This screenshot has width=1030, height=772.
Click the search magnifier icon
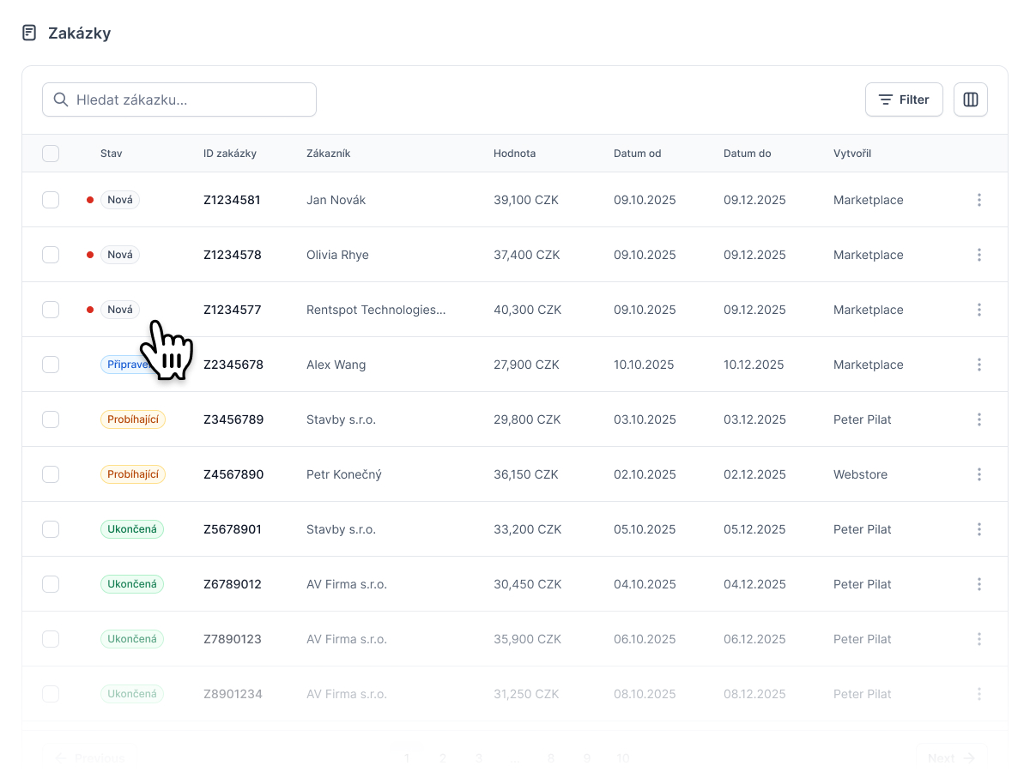(61, 100)
